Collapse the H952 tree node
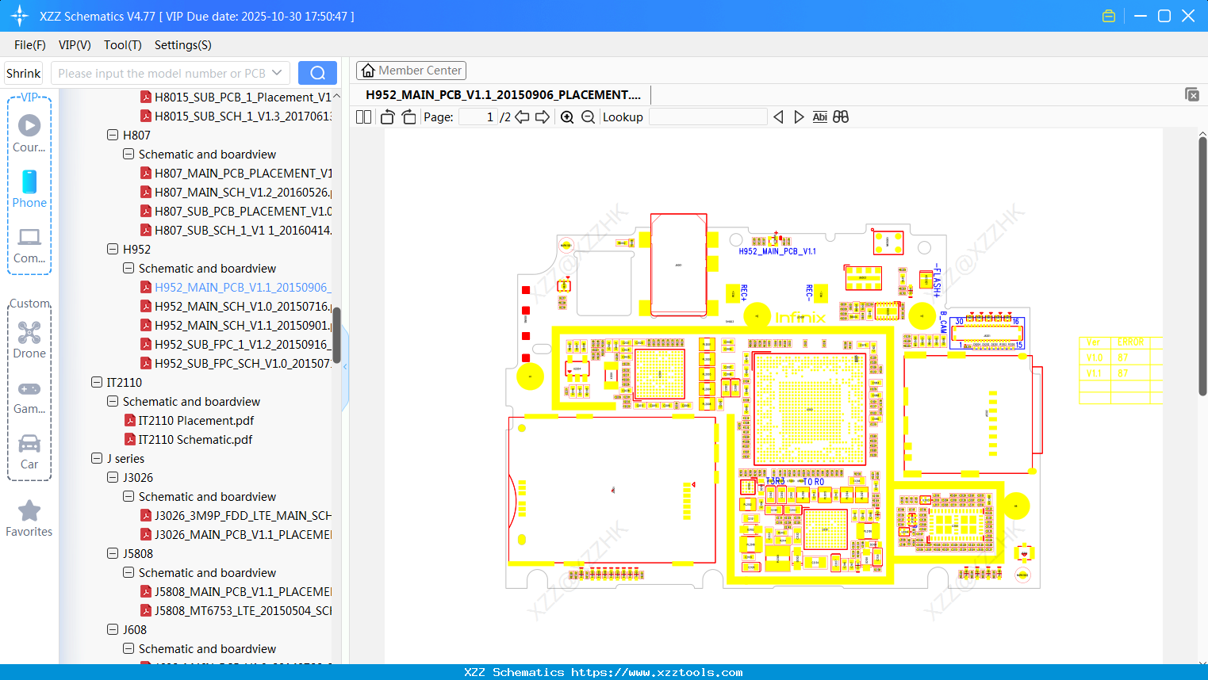The image size is (1208, 680). (113, 249)
